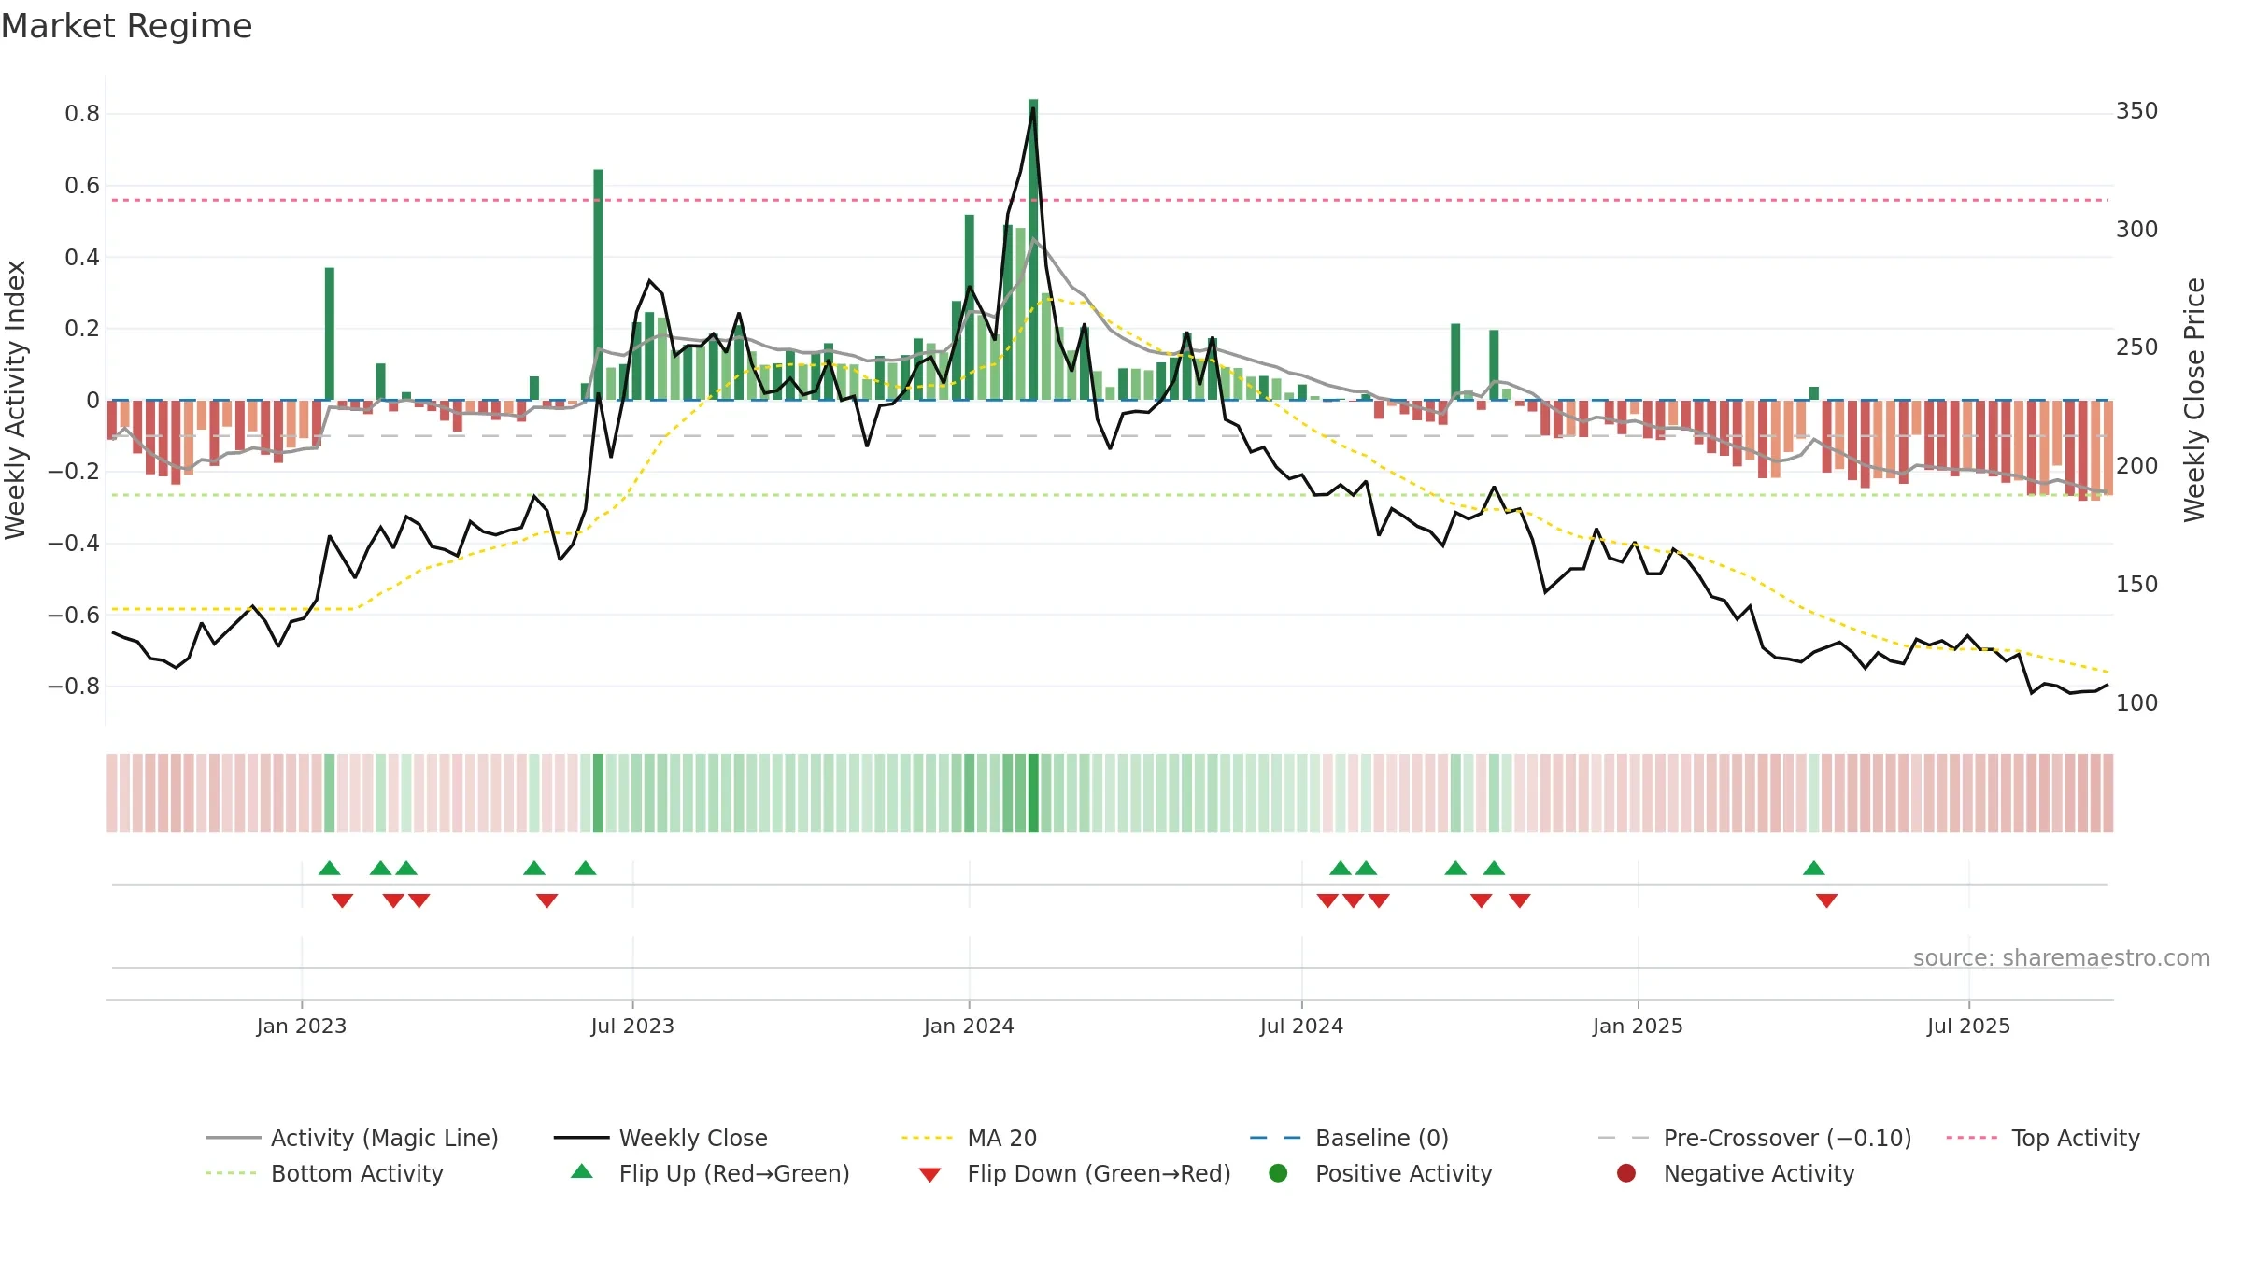Click the tall green bar just before Jul 2023
This screenshot has height=1261, width=2242.
[x=598, y=285]
